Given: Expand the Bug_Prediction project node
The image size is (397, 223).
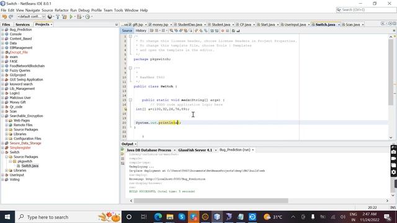Looking at the screenshot, I should (2, 30).
